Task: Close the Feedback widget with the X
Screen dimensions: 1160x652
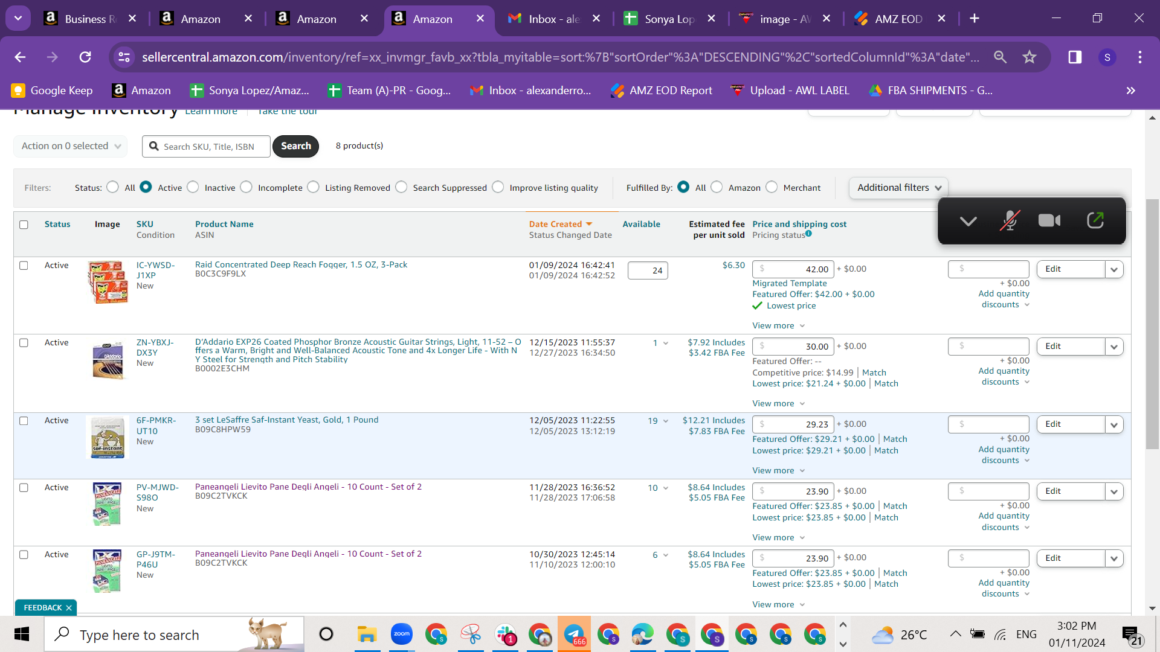Action: [69, 608]
